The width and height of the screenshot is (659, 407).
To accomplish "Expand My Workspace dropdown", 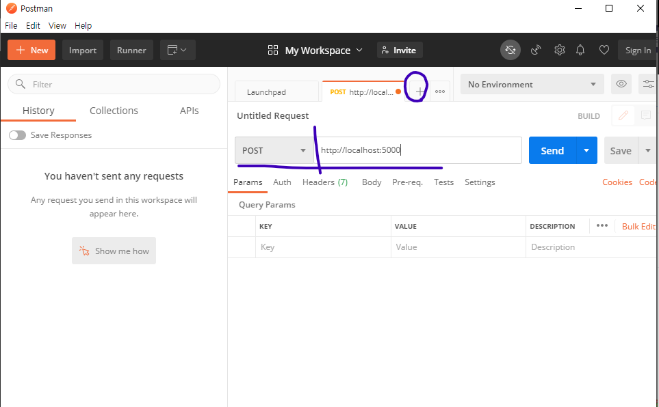I will pyautogui.click(x=315, y=51).
